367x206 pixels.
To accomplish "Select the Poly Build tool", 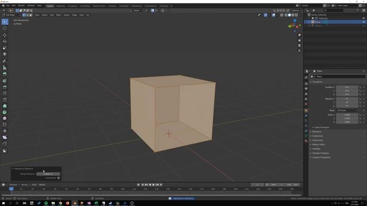I will [5, 106].
